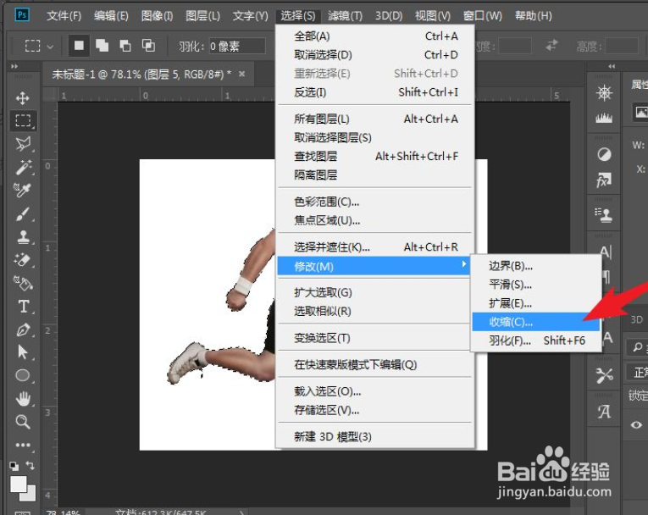This screenshot has width=648, height=515.
Task: Select the Path Selection tool
Action: [22, 352]
